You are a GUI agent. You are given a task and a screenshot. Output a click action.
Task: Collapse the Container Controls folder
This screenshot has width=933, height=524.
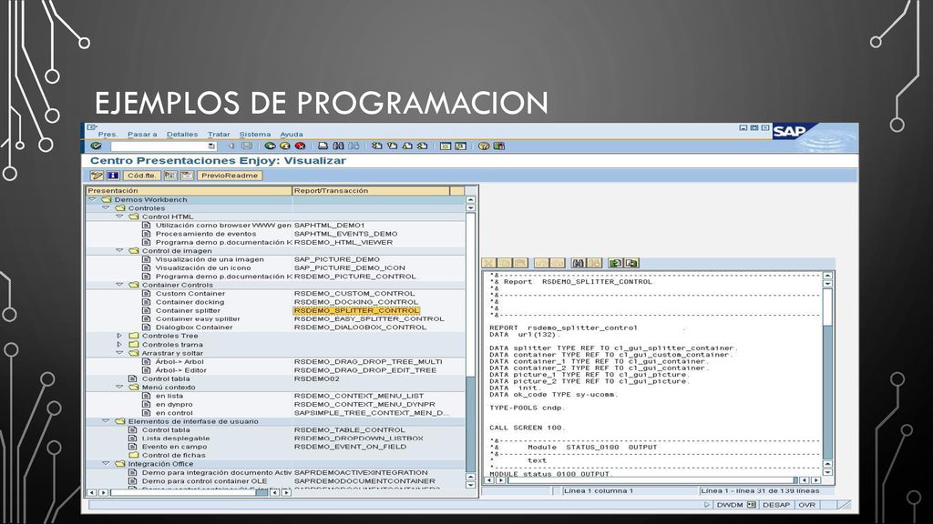[119, 285]
